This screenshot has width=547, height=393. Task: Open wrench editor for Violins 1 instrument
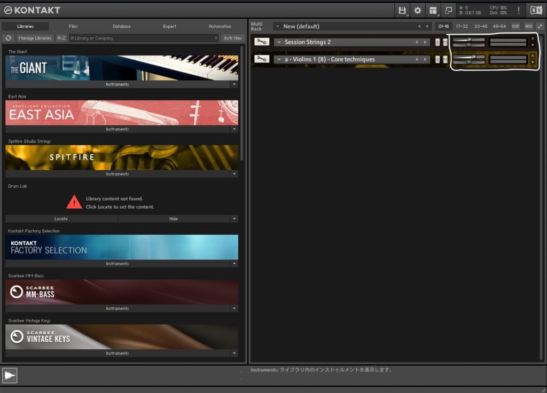coord(261,59)
